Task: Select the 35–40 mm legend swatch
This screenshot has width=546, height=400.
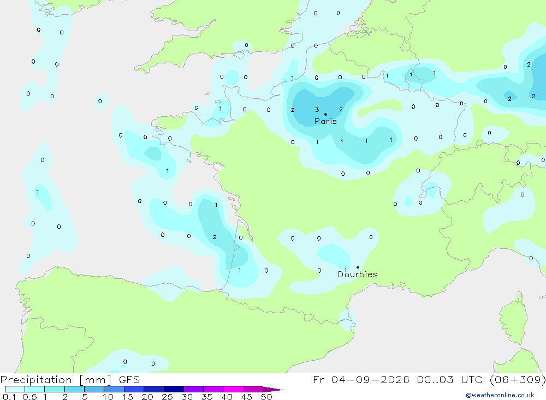Action: tap(213, 389)
